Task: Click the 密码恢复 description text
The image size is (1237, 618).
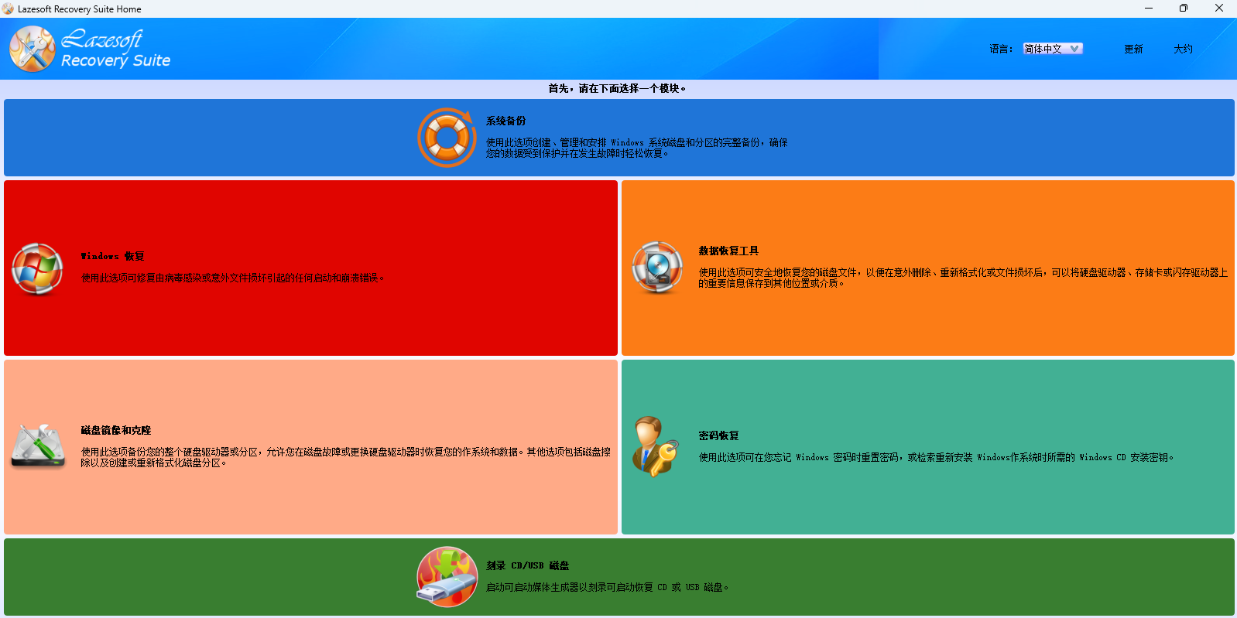Action: tap(936, 457)
